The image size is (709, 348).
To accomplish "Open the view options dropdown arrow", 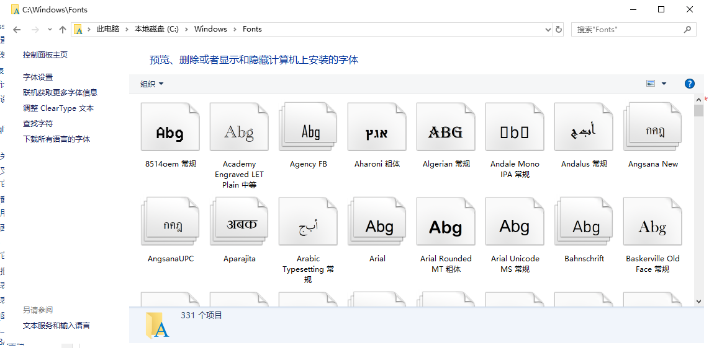I will [664, 84].
